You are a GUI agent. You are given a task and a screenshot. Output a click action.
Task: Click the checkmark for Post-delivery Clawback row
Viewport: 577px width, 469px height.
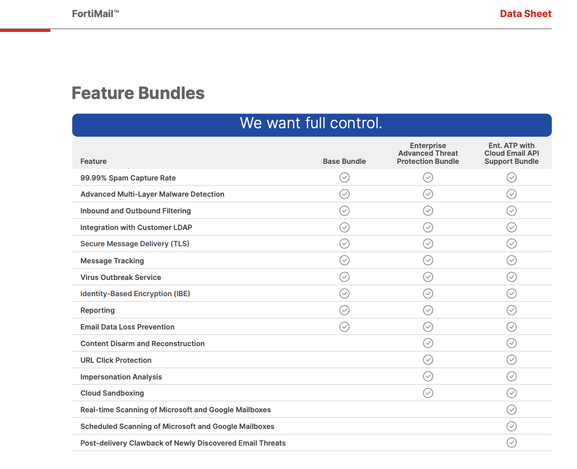512,442
